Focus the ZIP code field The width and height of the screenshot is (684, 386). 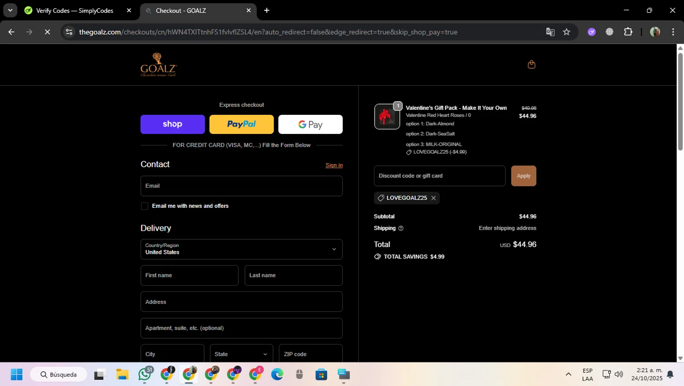coord(311,354)
